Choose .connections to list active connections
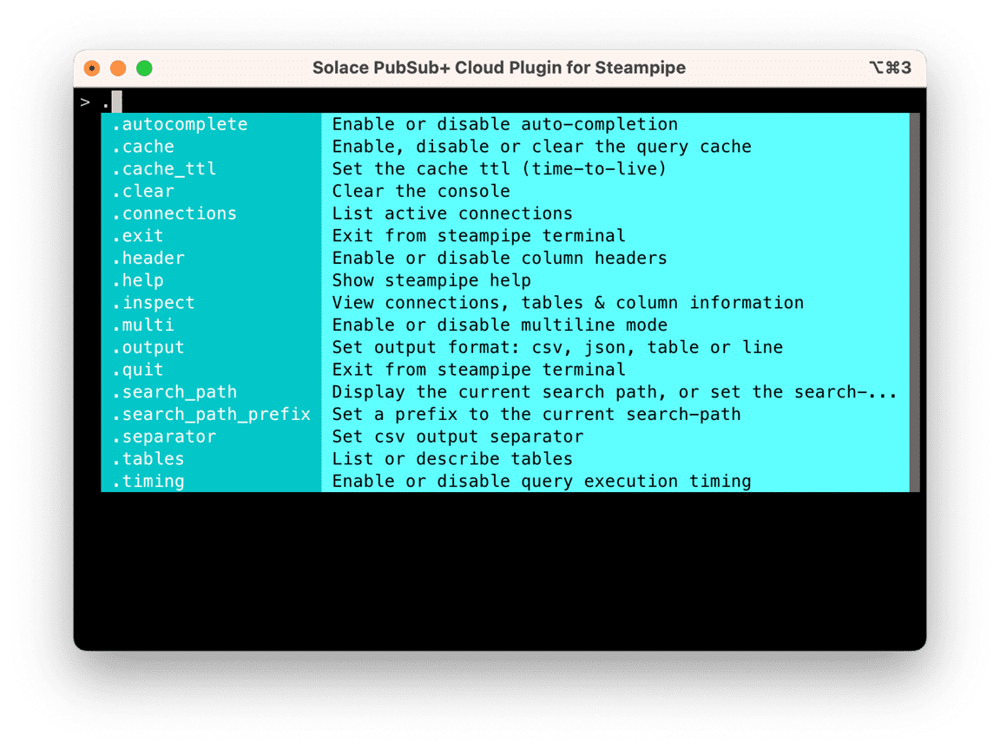Viewport: 1000px width, 748px height. (175, 213)
